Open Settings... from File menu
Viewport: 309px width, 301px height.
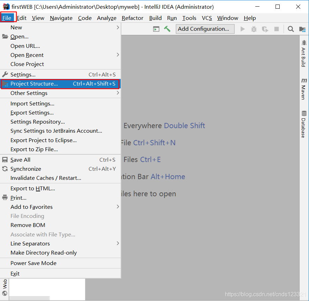pyautogui.click(x=60, y=75)
